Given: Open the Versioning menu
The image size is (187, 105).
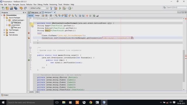Looking at the screenshot, I should point(53,5).
